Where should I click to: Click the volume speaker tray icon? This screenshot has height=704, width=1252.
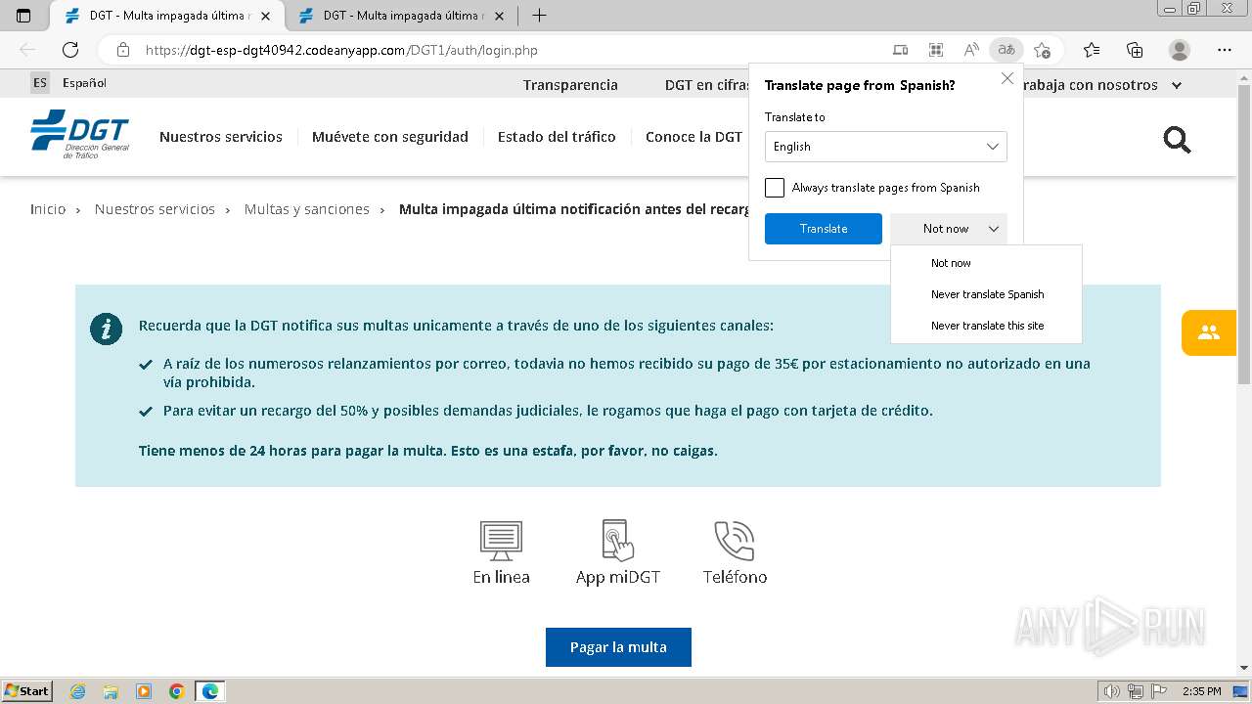1111,691
